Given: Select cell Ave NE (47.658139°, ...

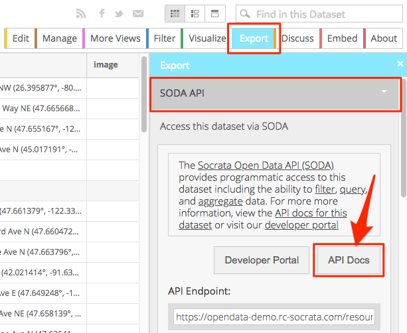Looking at the screenshot, I should (43, 314).
